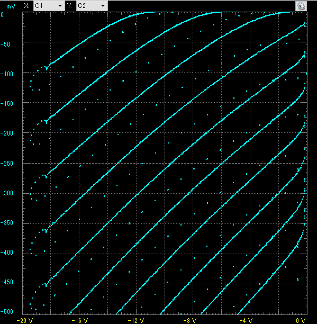
Task: Click the mV unit label
Action: coord(11,6)
